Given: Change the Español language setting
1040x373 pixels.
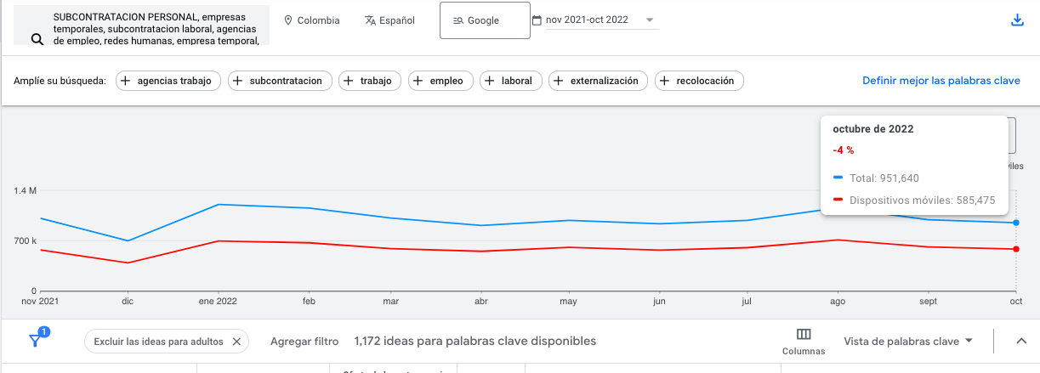Looking at the screenshot, I should coord(389,20).
